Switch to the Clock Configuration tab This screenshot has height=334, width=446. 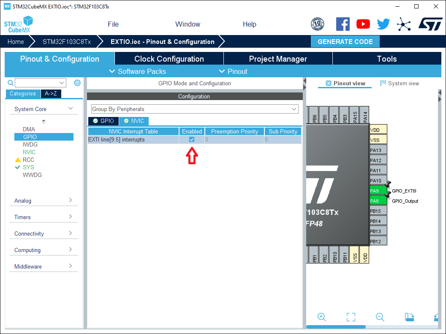click(169, 59)
